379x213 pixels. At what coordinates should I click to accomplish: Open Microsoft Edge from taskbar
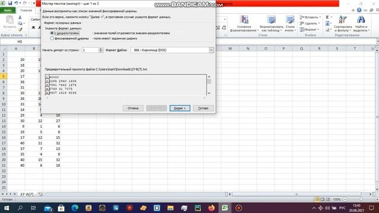75,208
